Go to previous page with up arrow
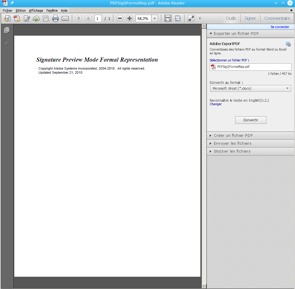This screenshot has width=295, height=289. click(x=79, y=18)
